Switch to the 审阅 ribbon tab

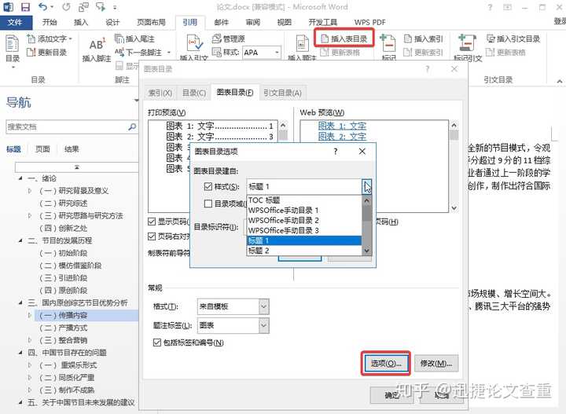coord(252,22)
